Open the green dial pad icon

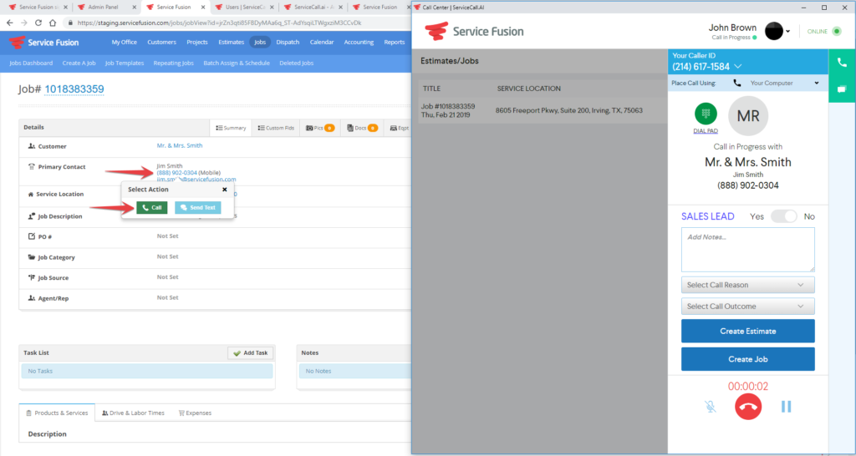coord(706,114)
